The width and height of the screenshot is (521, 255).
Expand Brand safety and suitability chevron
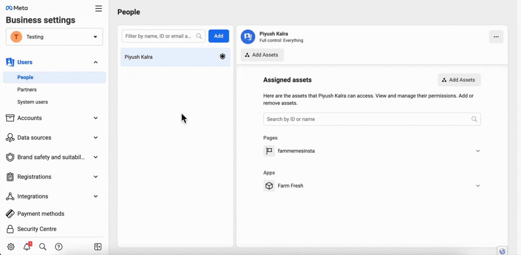tap(95, 157)
